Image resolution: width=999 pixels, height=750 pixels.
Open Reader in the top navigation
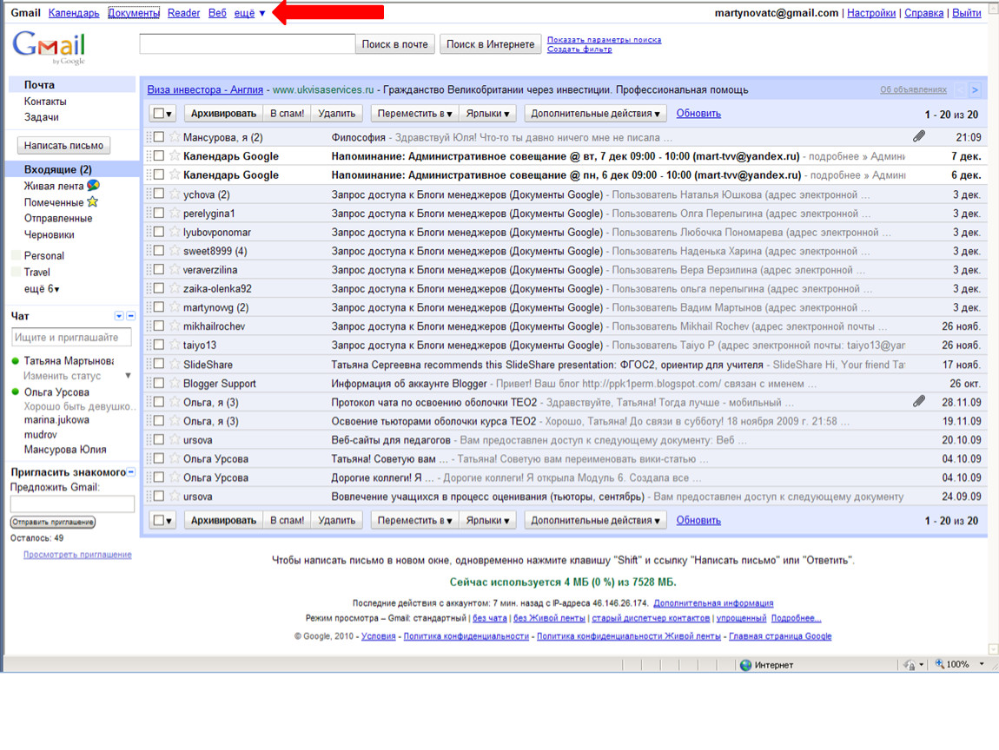183,13
